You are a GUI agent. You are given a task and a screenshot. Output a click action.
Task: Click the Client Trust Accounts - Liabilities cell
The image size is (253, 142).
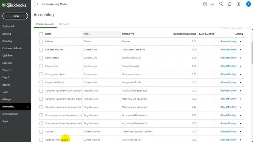pos(137,132)
